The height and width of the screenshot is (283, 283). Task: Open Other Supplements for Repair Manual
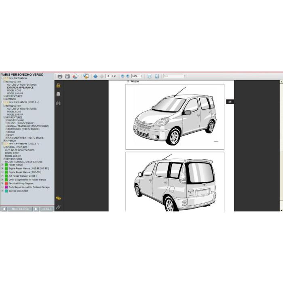point(27,180)
